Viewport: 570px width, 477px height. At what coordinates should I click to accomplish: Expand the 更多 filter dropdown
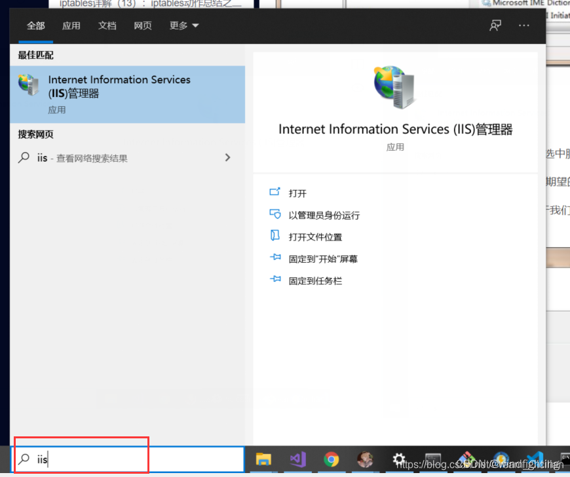coord(184,26)
